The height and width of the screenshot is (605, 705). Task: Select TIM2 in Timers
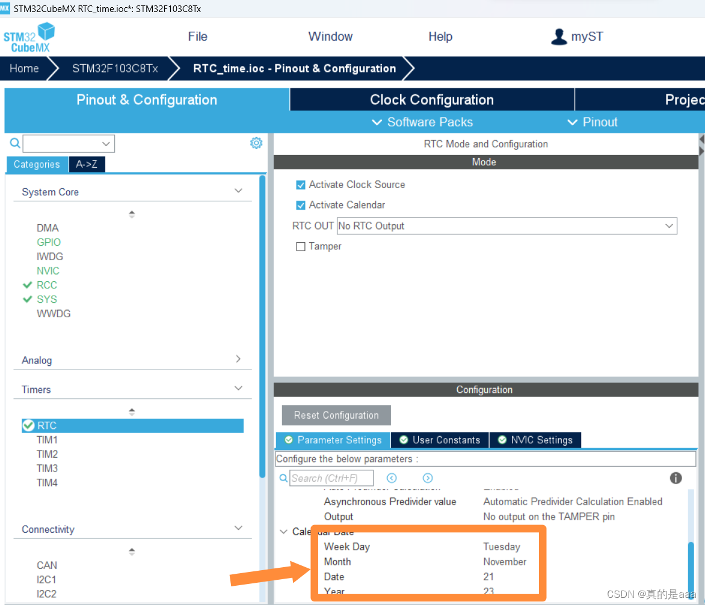(47, 454)
